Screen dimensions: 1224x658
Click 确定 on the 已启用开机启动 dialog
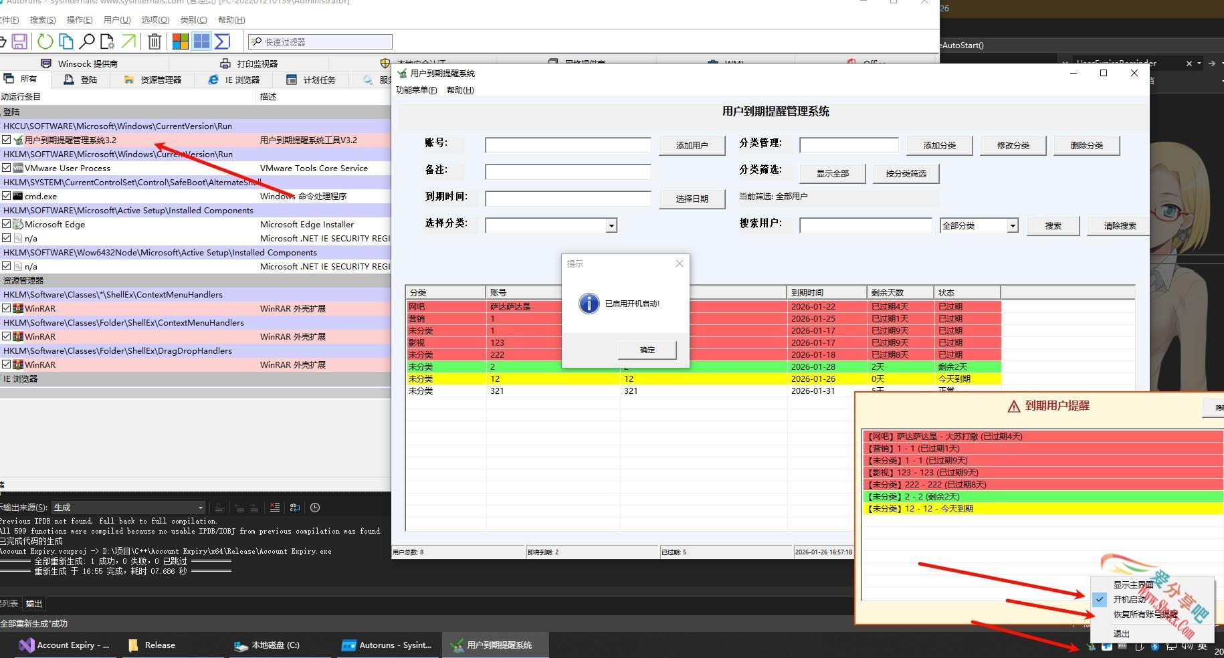click(x=646, y=349)
